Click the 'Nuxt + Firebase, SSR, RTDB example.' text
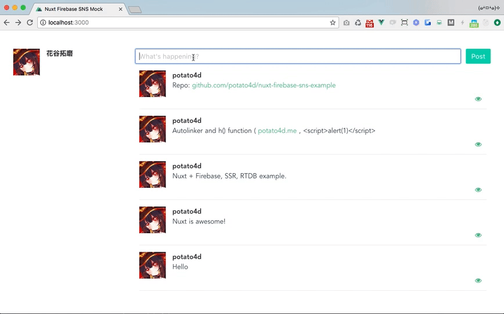Image resolution: width=504 pixels, height=314 pixels. tap(229, 176)
